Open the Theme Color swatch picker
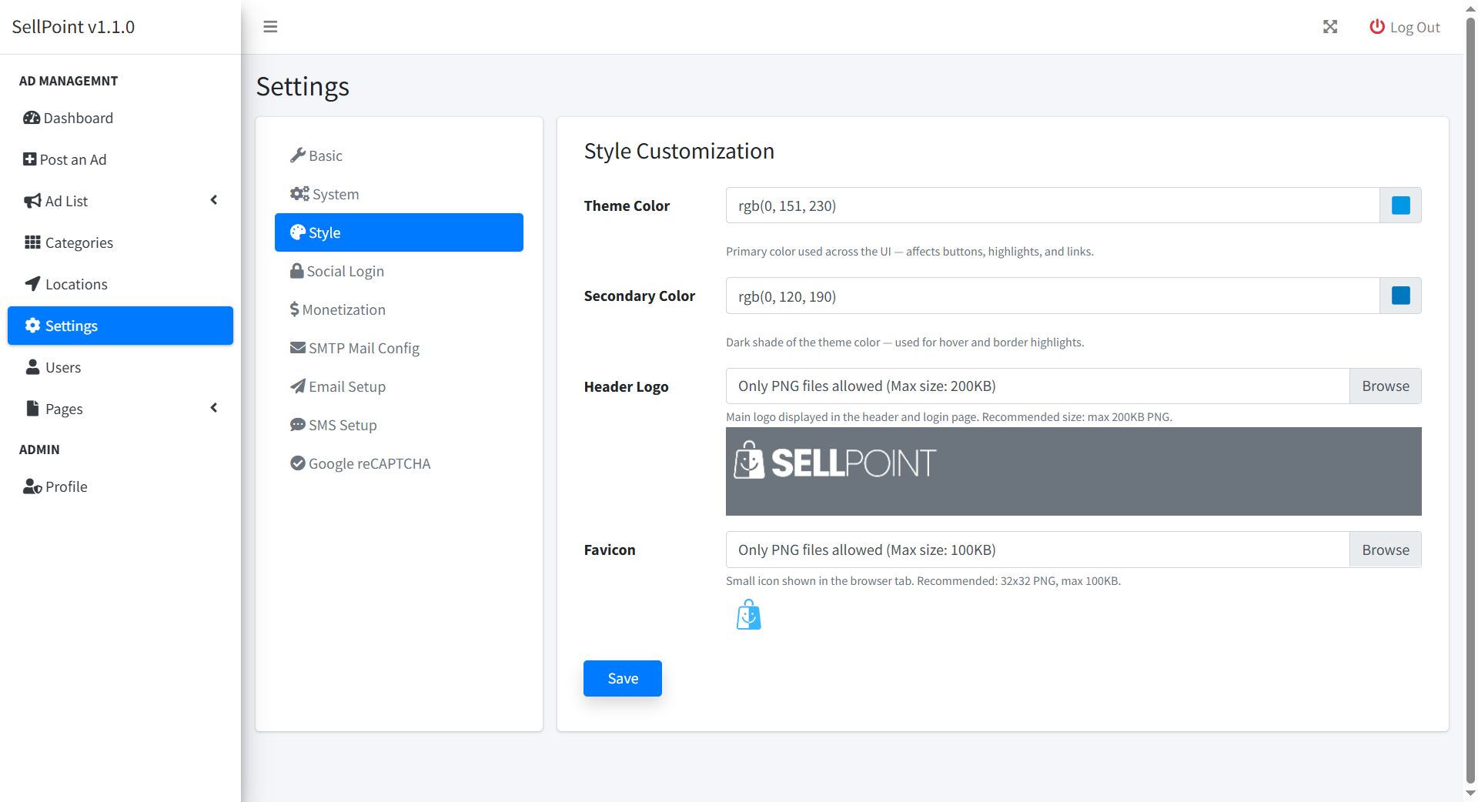The width and height of the screenshot is (1478, 802). pyautogui.click(x=1400, y=206)
